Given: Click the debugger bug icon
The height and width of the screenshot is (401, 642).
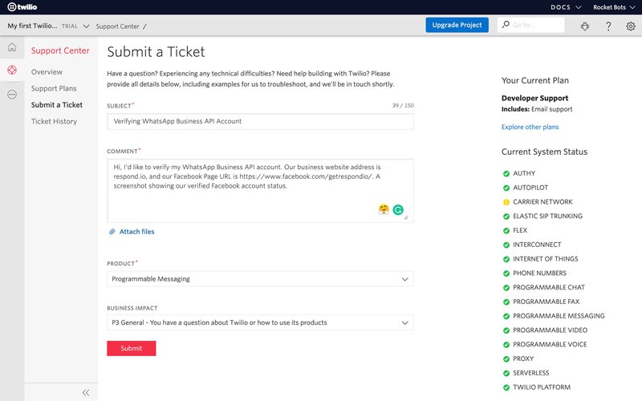Looking at the screenshot, I should (x=585, y=26).
